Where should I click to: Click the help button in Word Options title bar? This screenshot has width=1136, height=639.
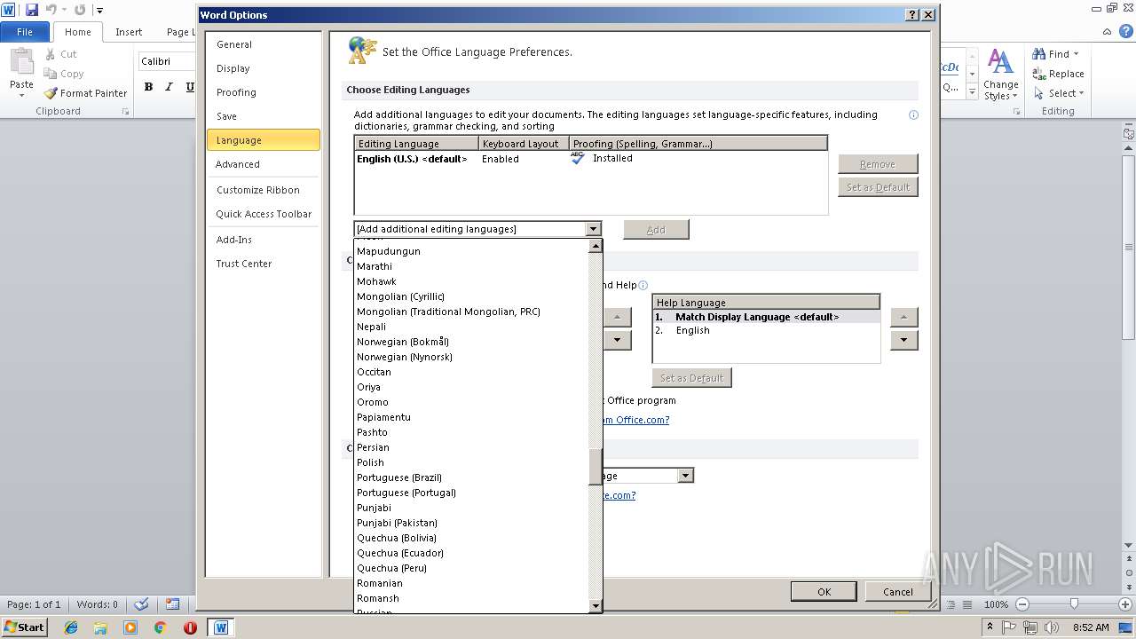coord(911,15)
